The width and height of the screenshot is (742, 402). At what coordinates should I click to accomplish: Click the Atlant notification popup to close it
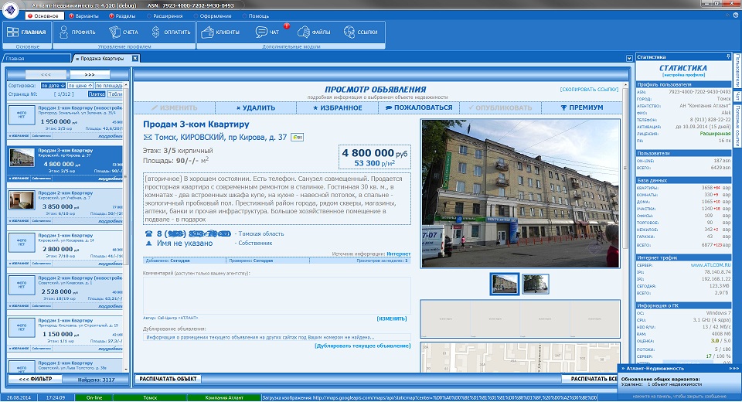679,383
